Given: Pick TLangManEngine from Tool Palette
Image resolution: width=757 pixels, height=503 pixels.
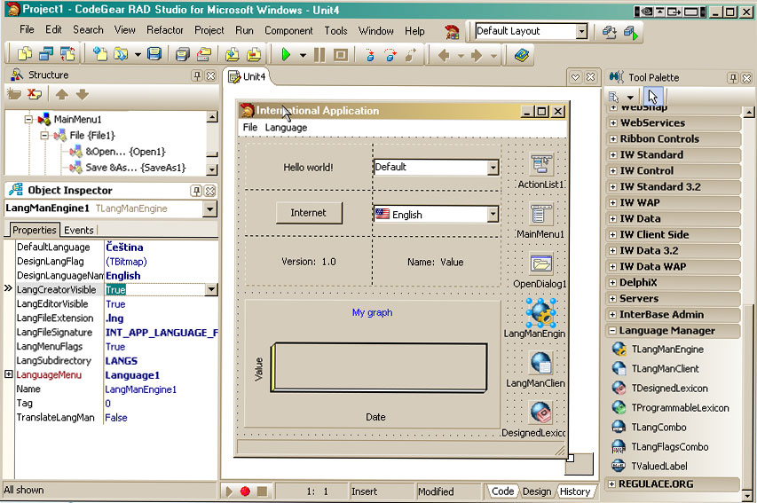Looking at the screenshot, I should pos(666,350).
